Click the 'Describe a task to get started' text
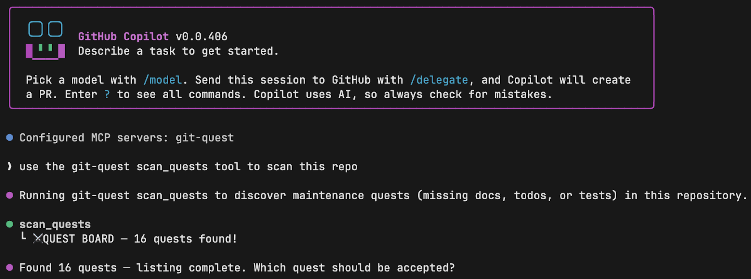The height and width of the screenshot is (279, 751). point(178,51)
